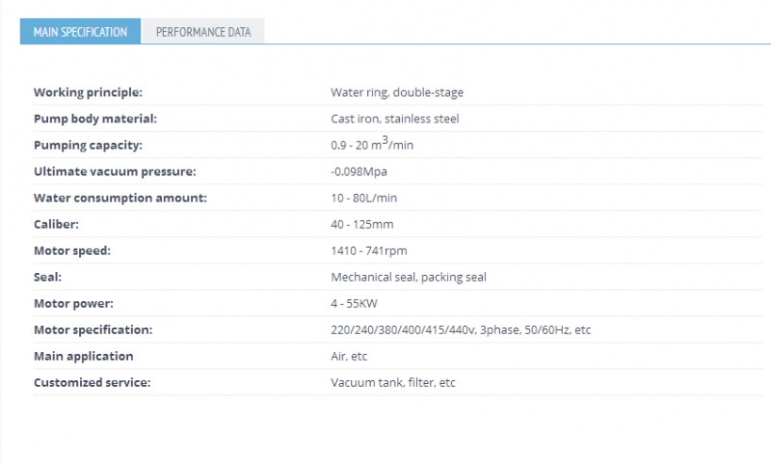The width and height of the screenshot is (771, 464).
Task: Click the 220/240/380/400/415/440v motor specification text
Action: point(403,330)
